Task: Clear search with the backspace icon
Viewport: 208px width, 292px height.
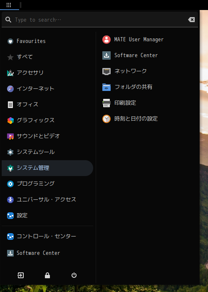Action: pos(191,20)
